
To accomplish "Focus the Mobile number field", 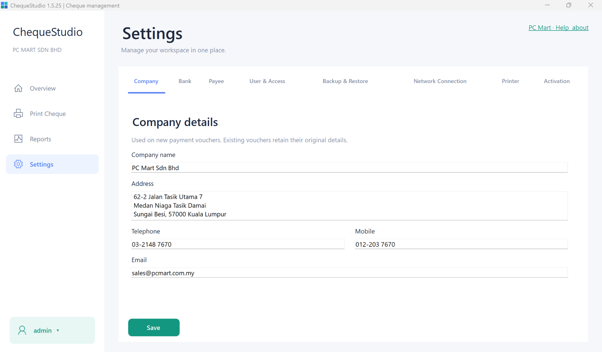I will (461, 244).
